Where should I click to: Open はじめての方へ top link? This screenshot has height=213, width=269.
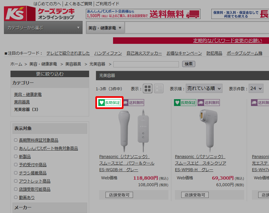point(47,4)
